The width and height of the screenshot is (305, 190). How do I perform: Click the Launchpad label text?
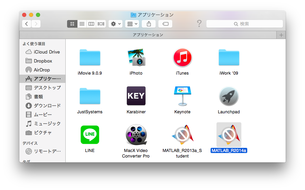pos(229,112)
